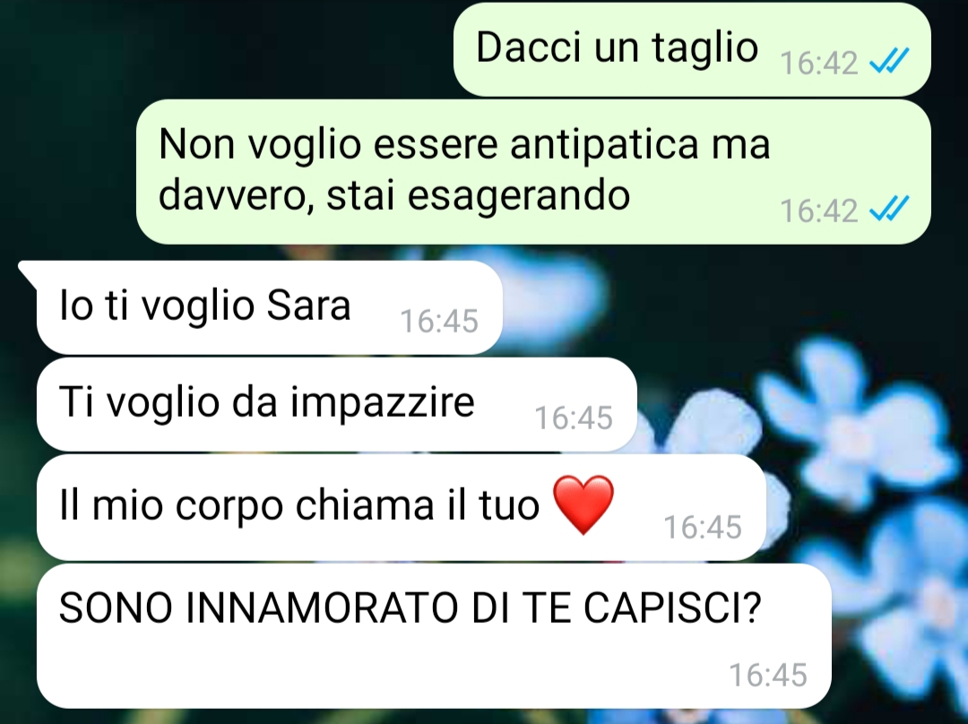This screenshot has height=724, width=968.
Task: Click the 16:42 timestamp on "Dacci un taglio"
Action: click(818, 63)
